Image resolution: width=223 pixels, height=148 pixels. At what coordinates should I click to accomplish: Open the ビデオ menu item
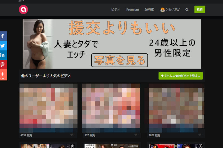116,10
